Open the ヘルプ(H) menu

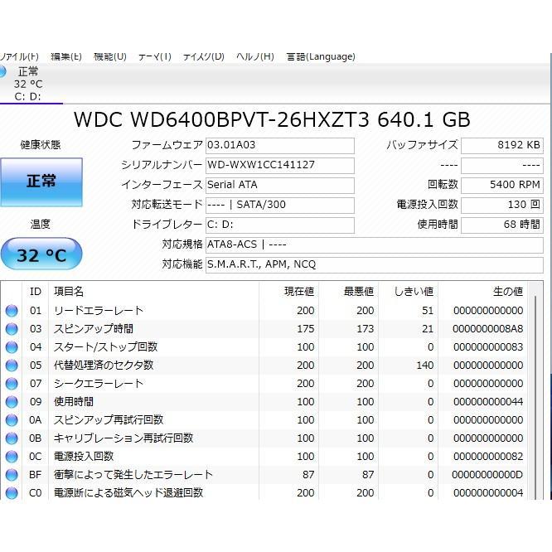[255, 56]
